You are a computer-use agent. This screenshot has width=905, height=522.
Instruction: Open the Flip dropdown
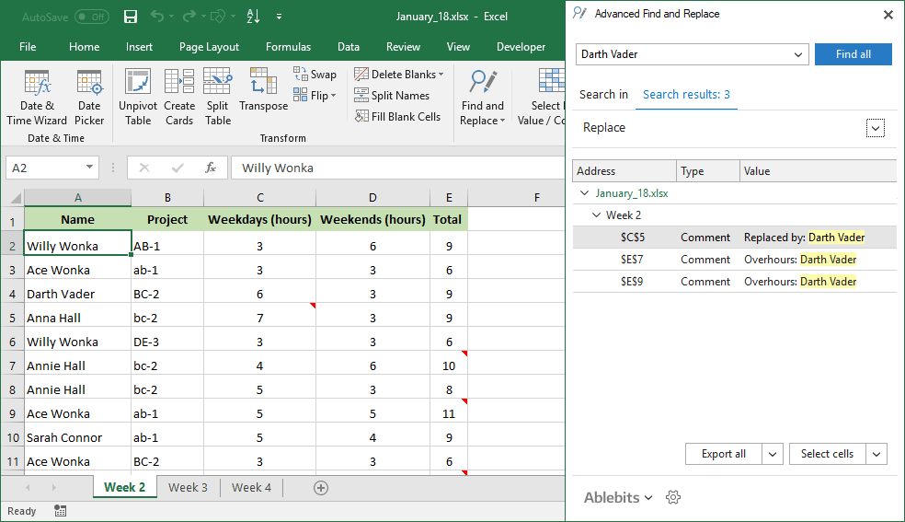tap(315, 95)
